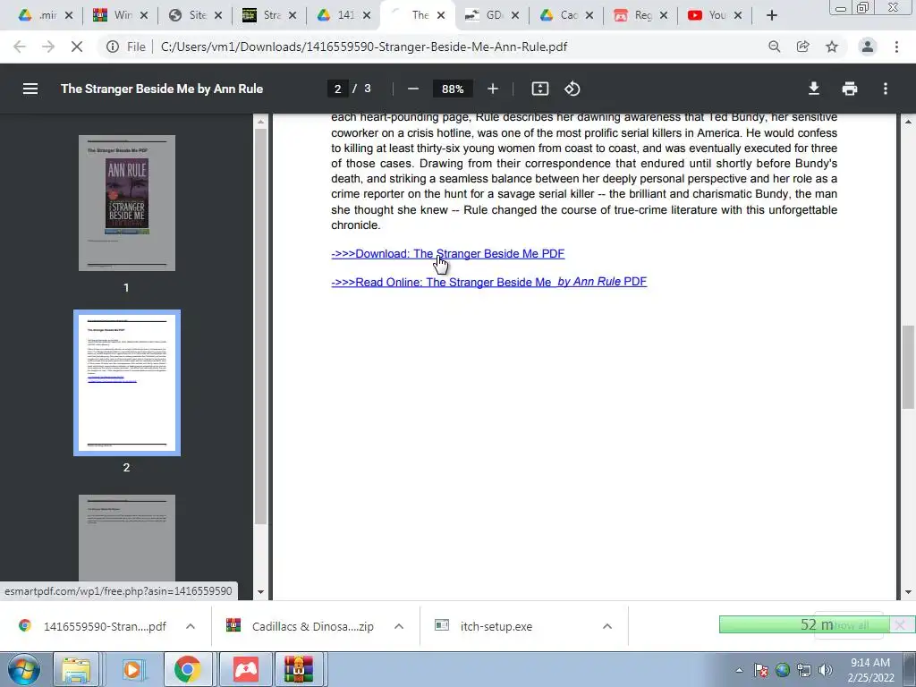Open Chrome three-dot menu

[x=896, y=47]
